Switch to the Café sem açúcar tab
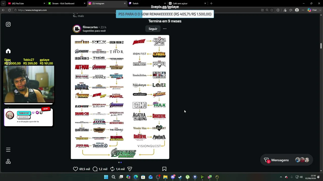Screen dimensions: 323x181 pos(187,4)
